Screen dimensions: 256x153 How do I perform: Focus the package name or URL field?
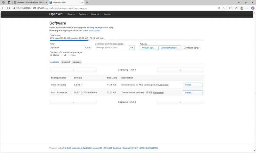(x=112, y=48)
